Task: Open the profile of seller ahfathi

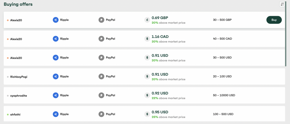Action: click(x=15, y=115)
